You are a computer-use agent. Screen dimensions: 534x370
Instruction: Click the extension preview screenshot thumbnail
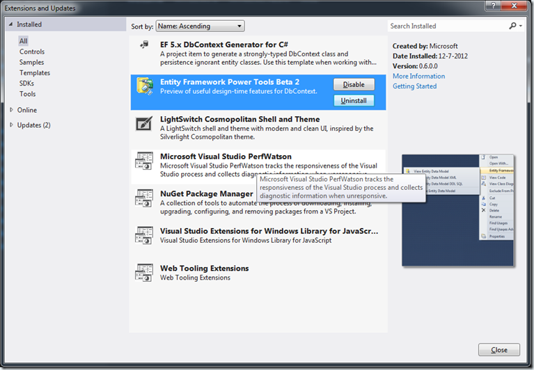point(457,210)
